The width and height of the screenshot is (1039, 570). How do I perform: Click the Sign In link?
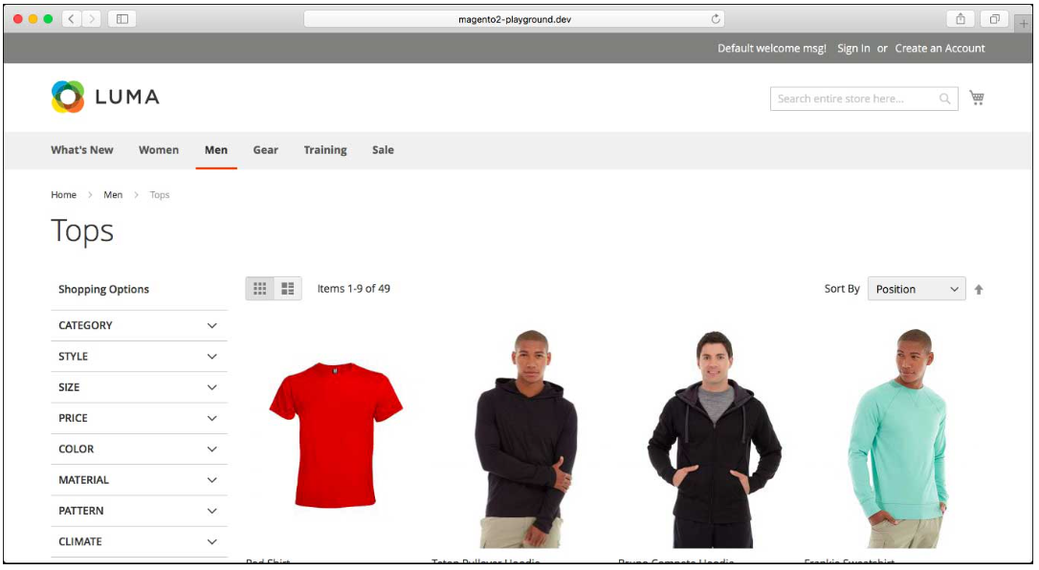point(853,49)
